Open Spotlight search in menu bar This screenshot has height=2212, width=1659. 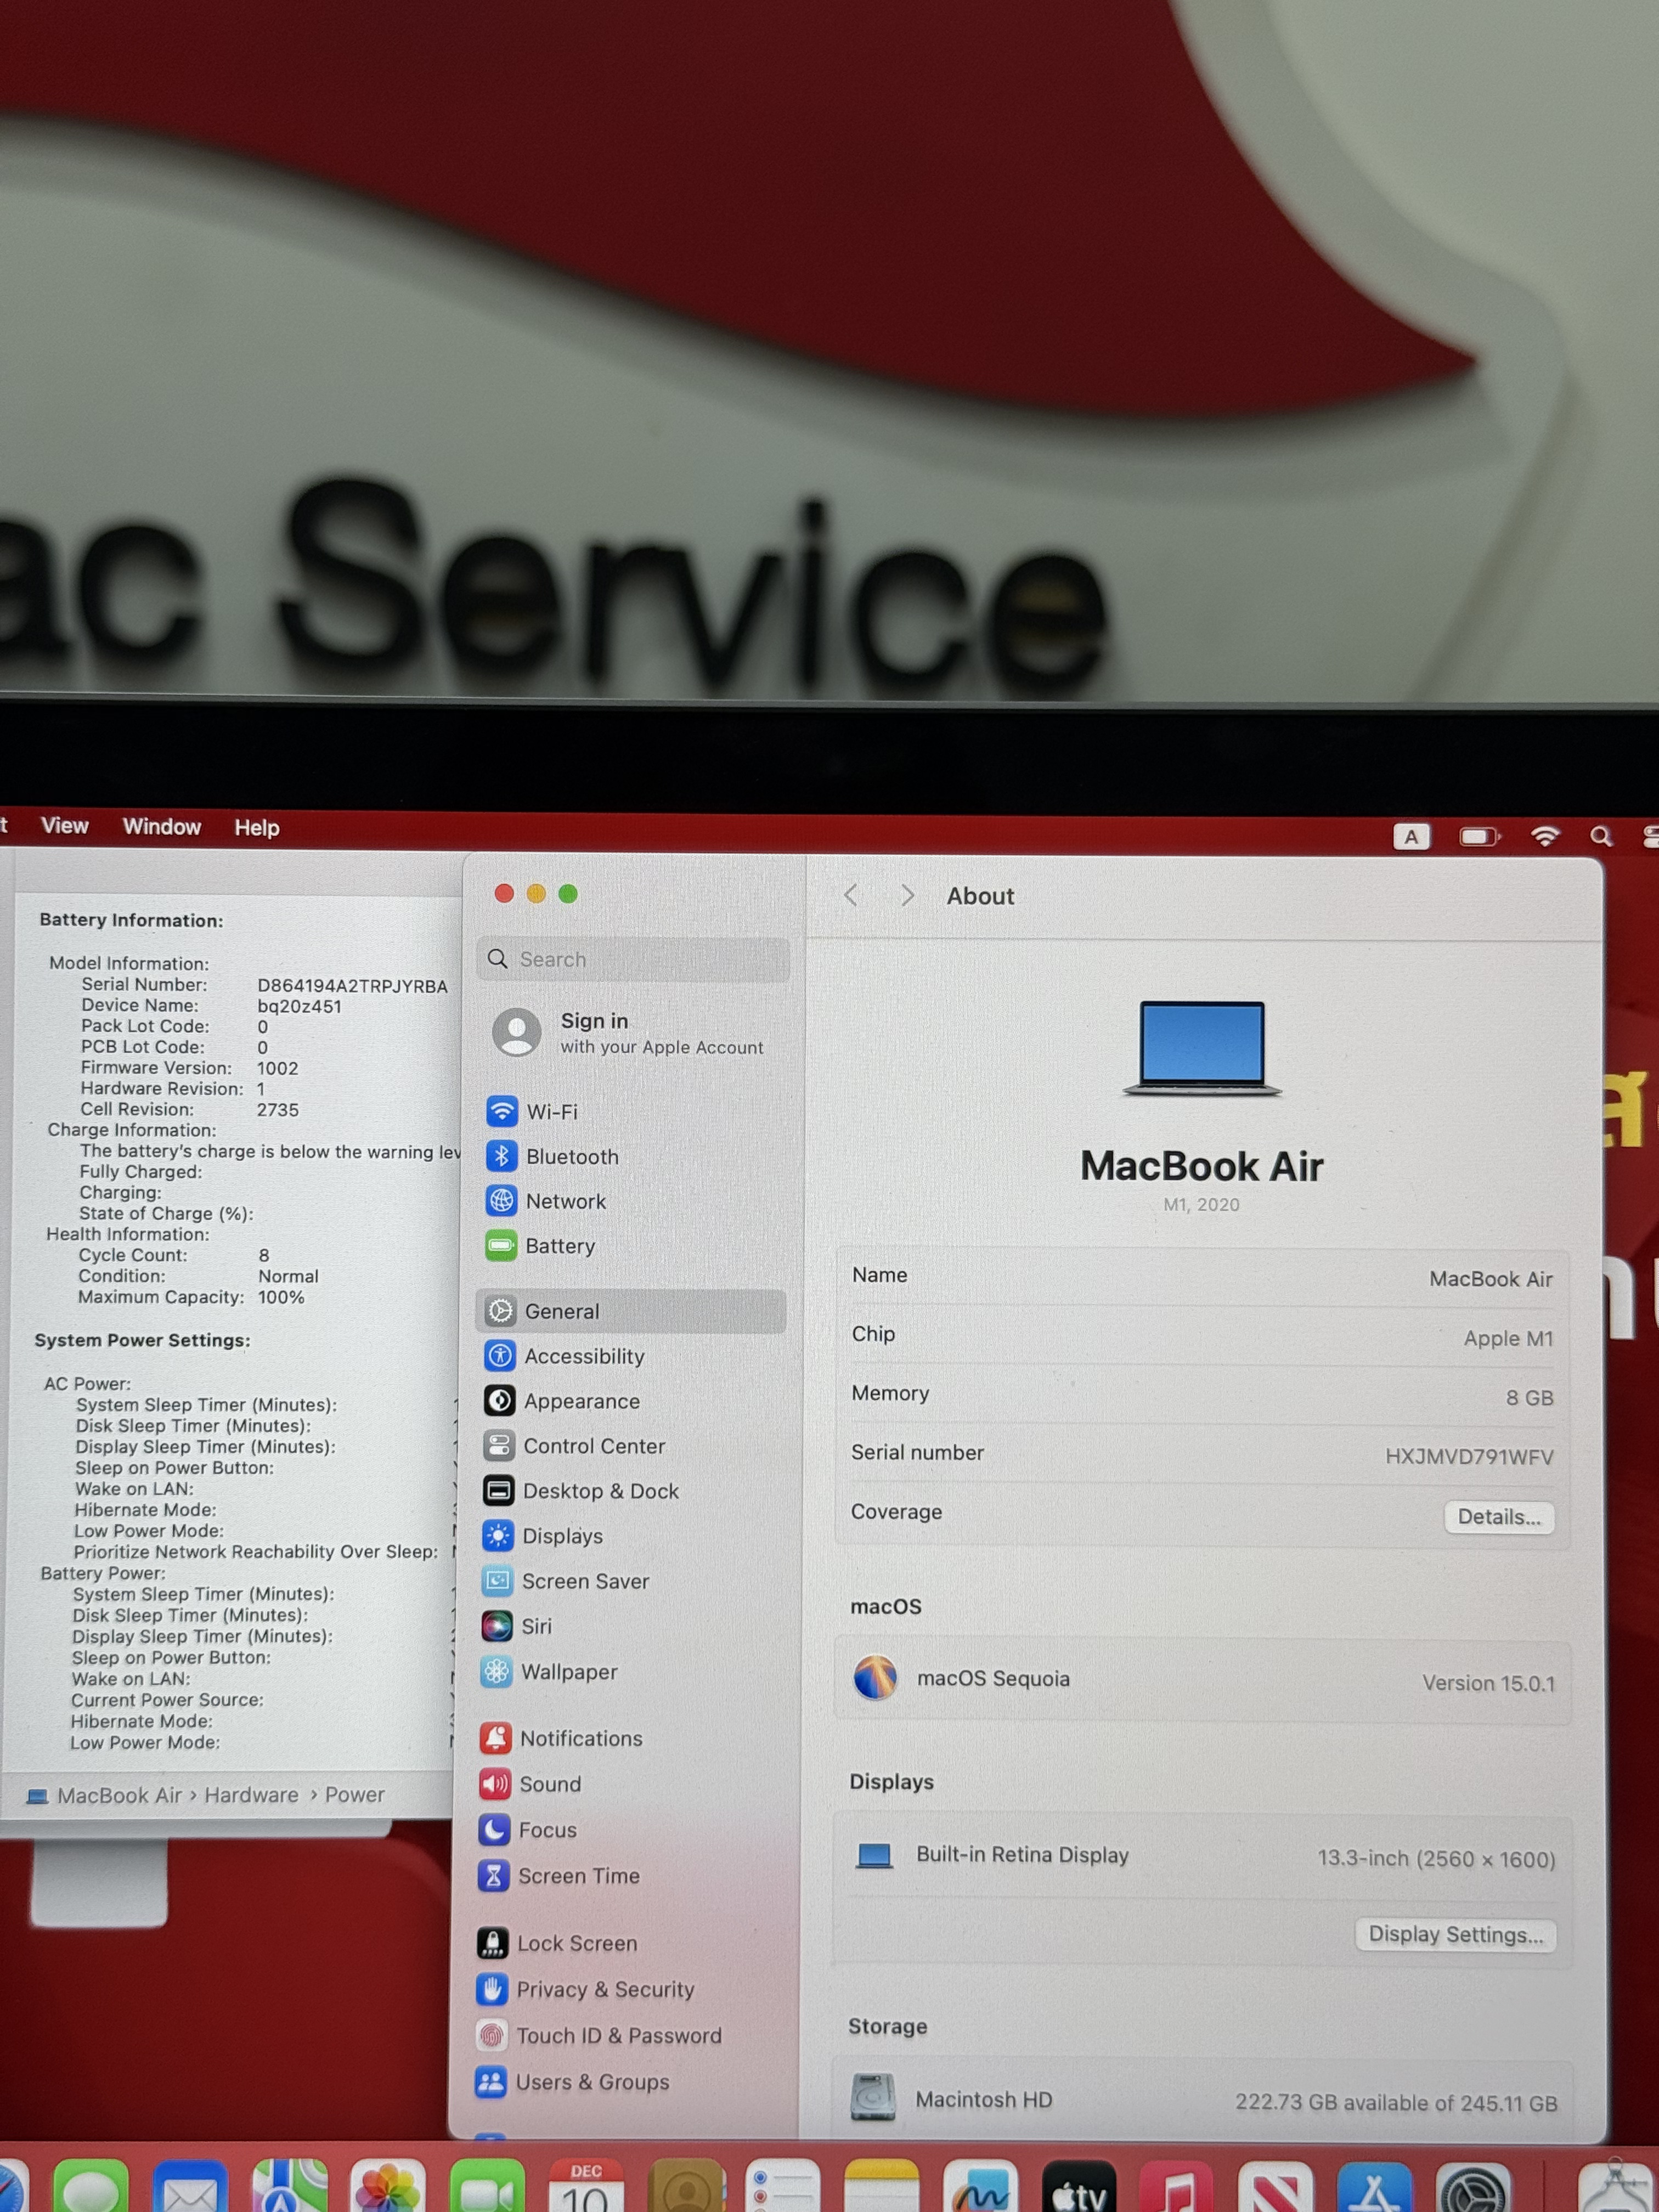click(1601, 836)
